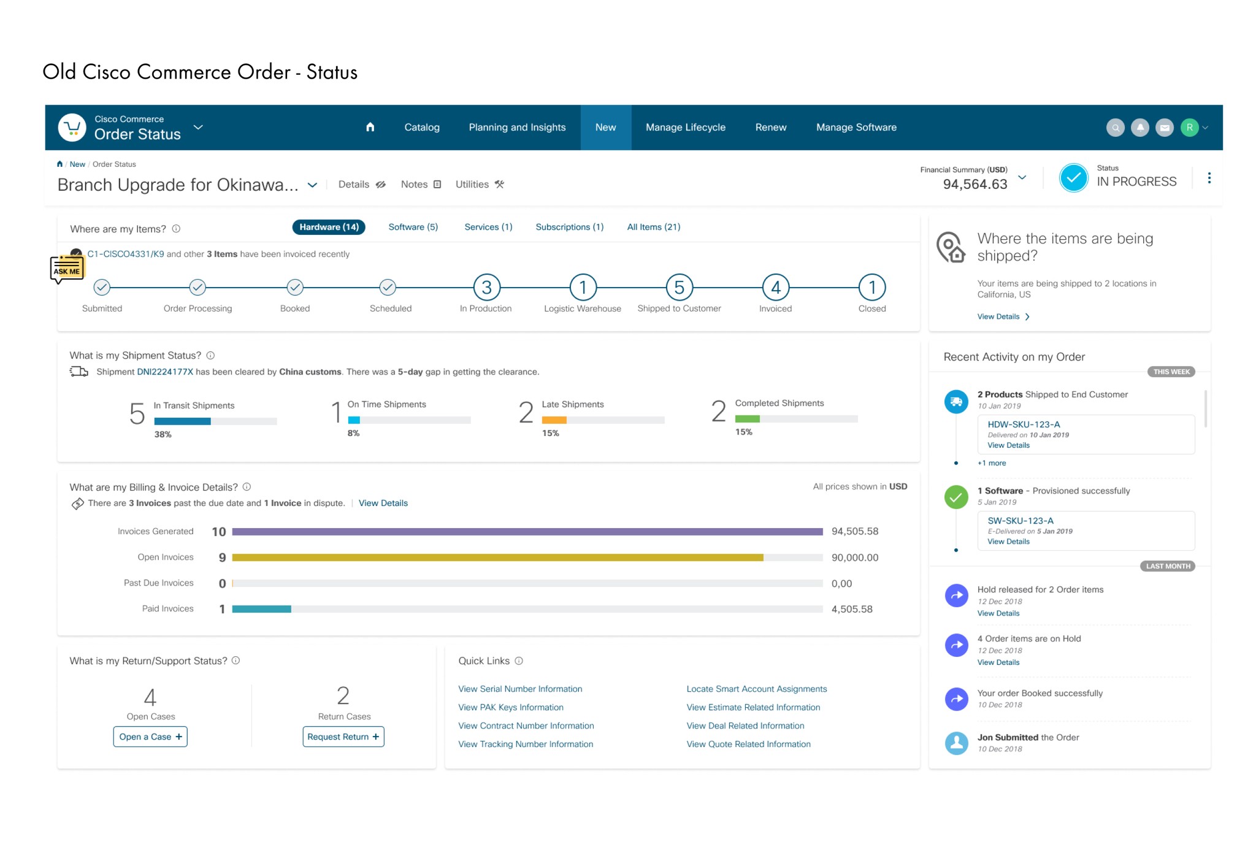The height and width of the screenshot is (850, 1256).
Task: Click the Open a Case button
Action: pyautogui.click(x=150, y=736)
